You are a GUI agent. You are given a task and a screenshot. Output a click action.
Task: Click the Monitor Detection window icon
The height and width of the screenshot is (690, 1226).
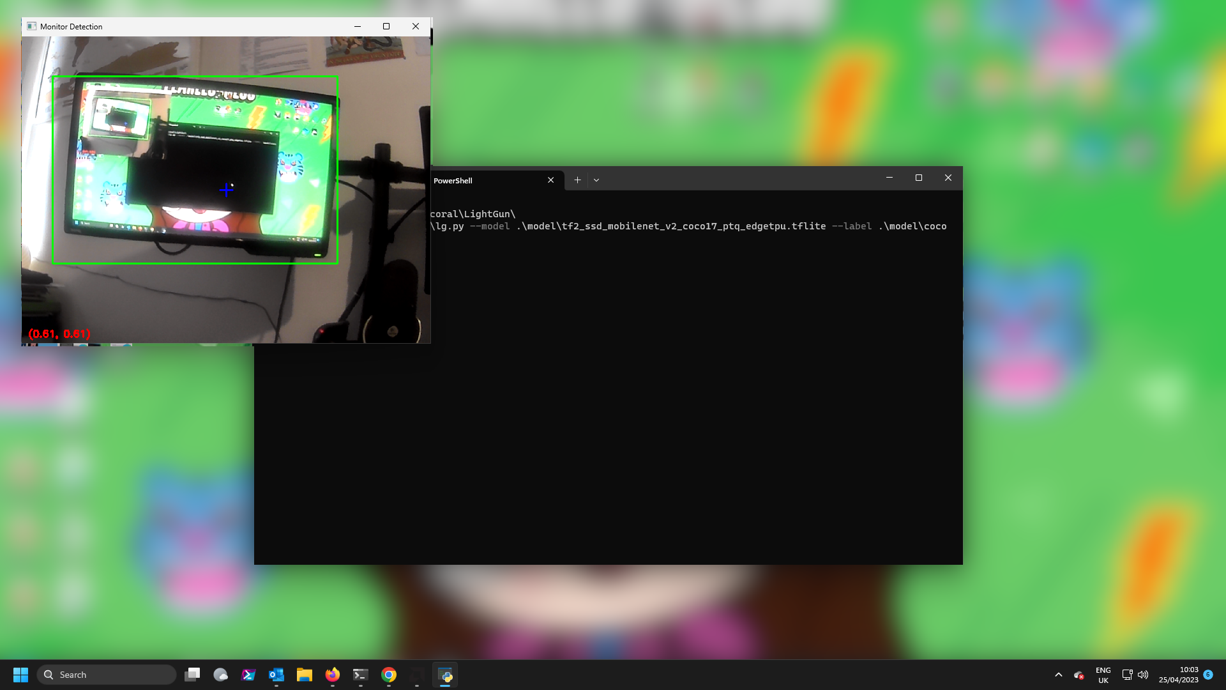[30, 26]
